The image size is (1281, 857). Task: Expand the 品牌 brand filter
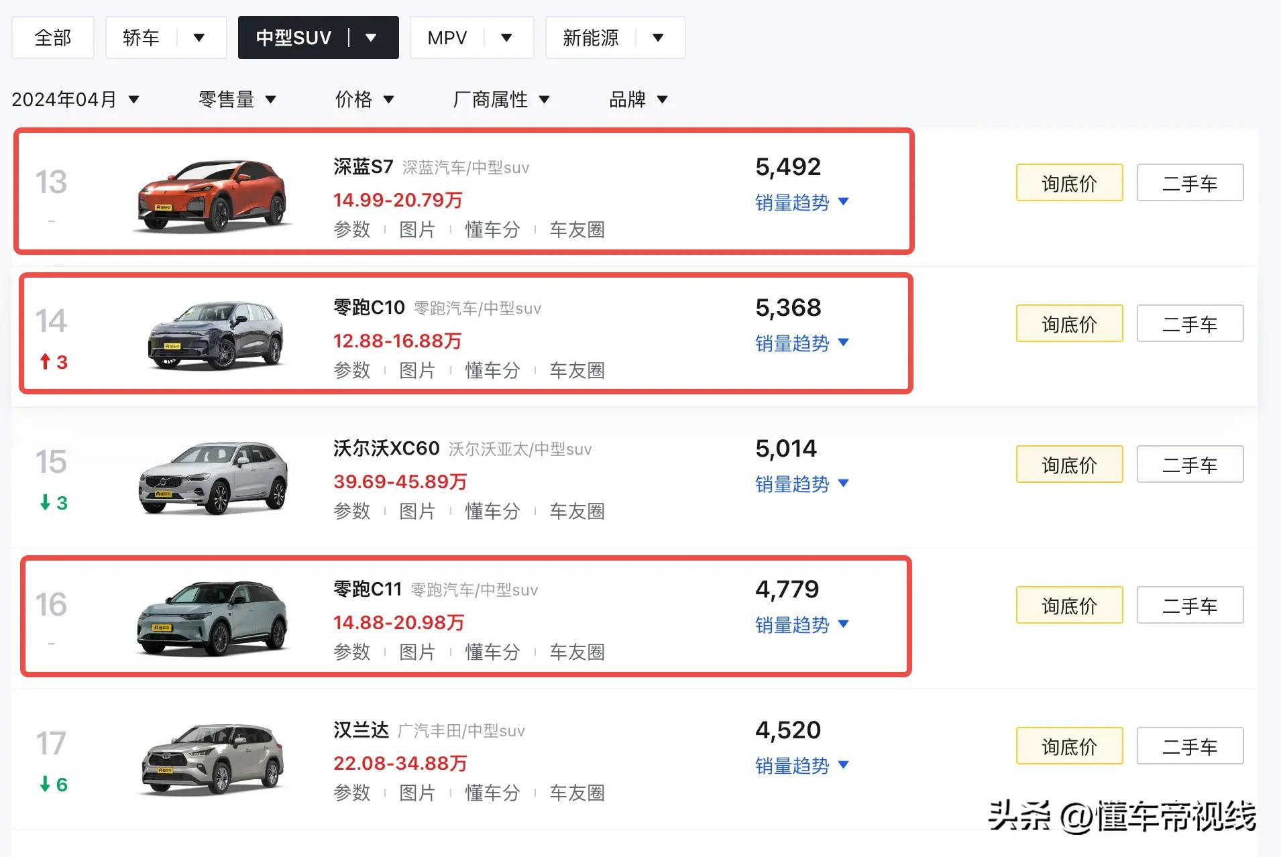[638, 100]
